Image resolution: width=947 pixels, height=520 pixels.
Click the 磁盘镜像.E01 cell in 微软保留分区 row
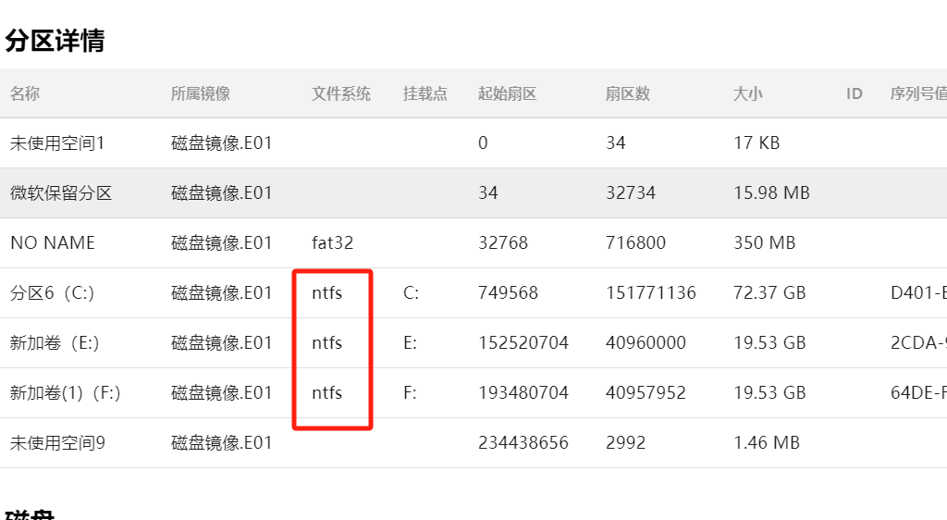222,193
